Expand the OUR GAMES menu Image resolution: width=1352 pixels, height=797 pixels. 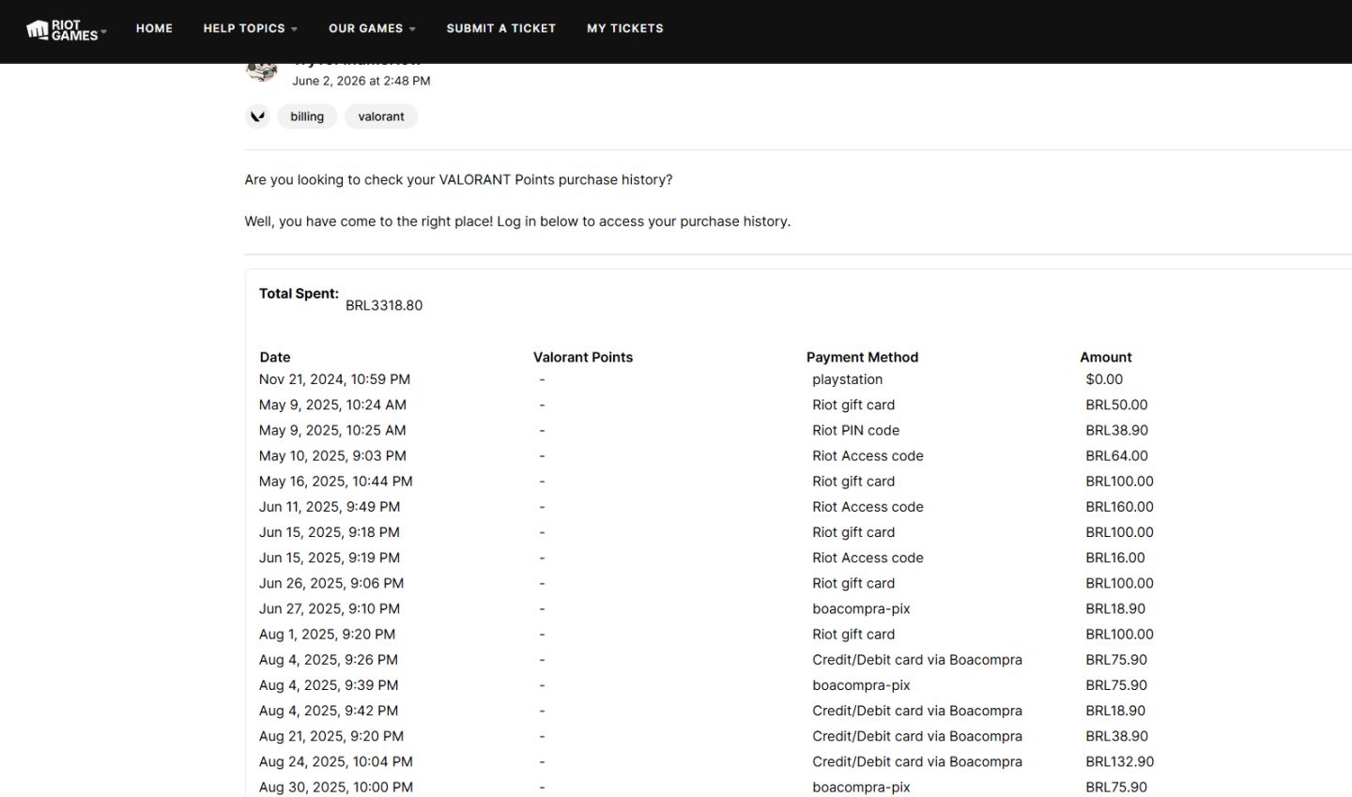point(372,28)
